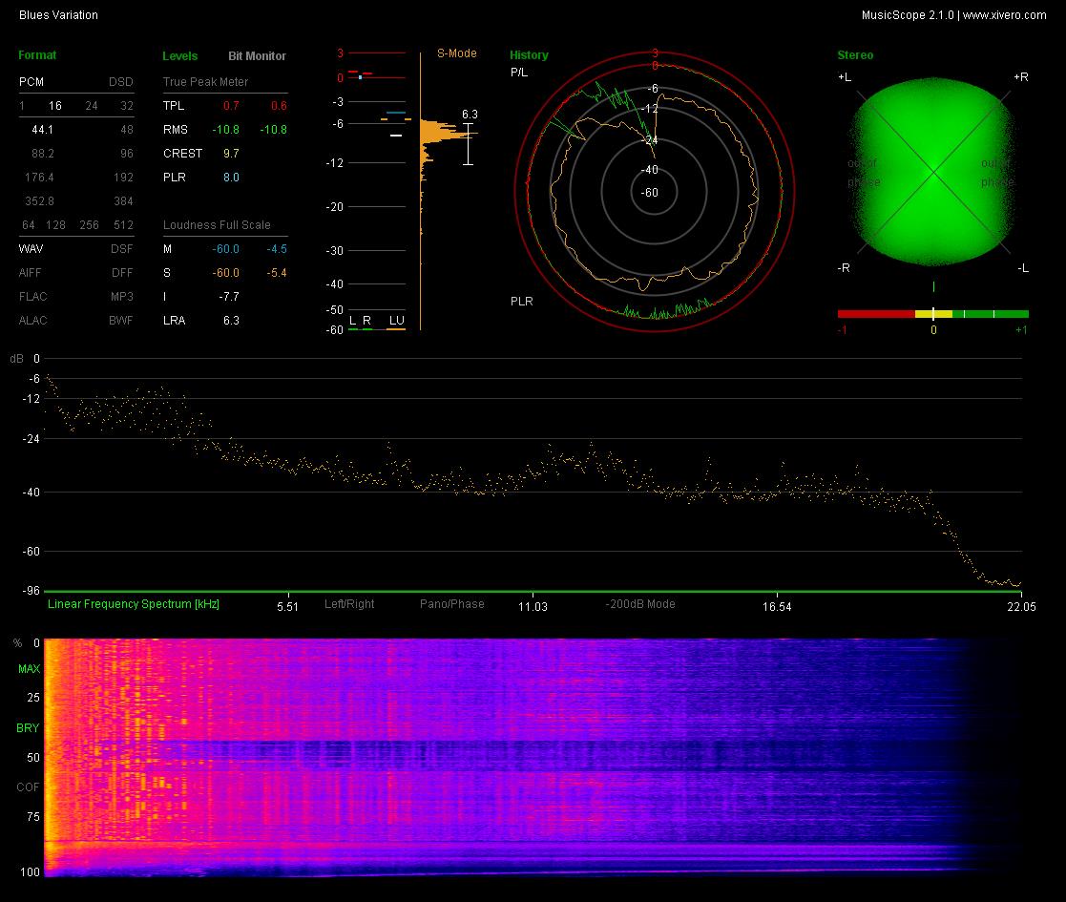Enable -200dB Mode on spectrum
Viewport: 1066px width, 902px height.
(640, 603)
